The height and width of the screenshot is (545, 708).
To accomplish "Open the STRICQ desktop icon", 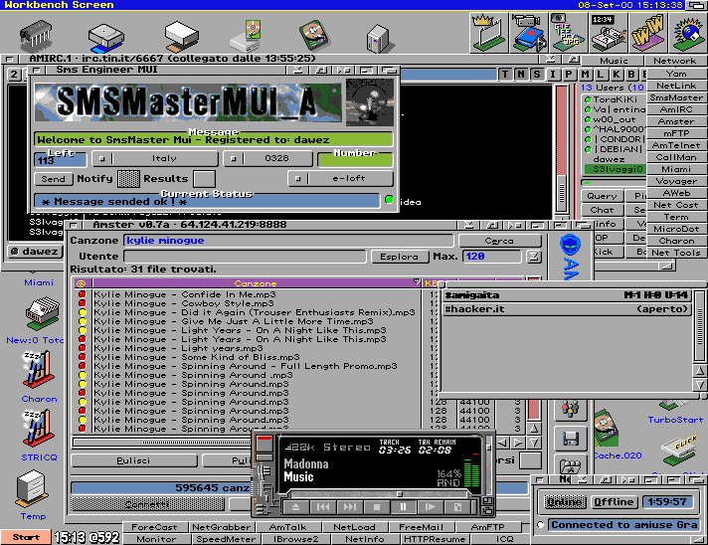I will (x=38, y=429).
